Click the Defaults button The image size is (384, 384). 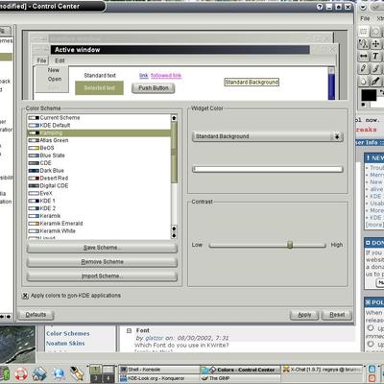[36, 315]
